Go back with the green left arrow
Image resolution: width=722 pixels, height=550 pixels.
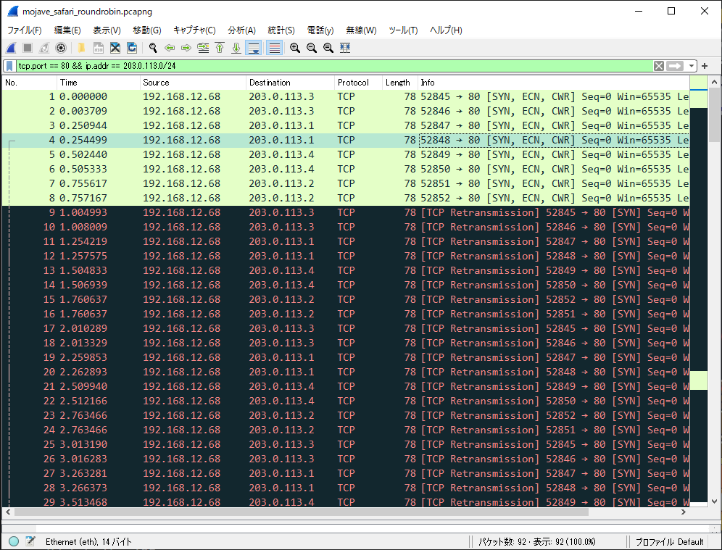click(170, 48)
